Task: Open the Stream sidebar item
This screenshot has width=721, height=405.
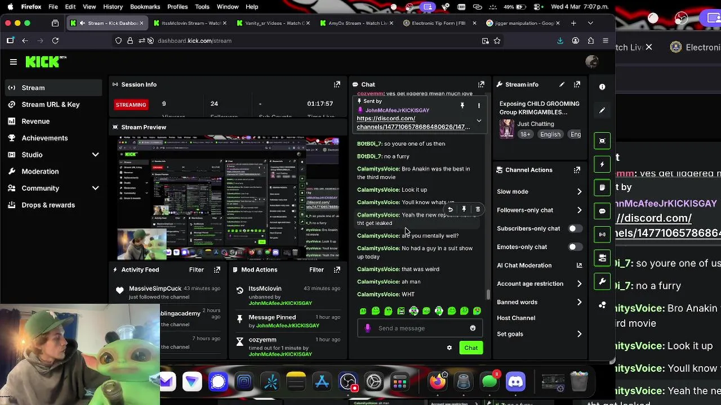Action: 54,88
